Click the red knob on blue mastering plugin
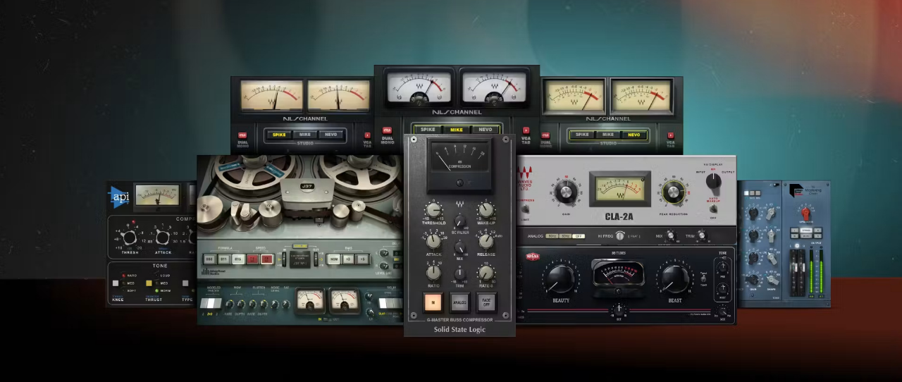 pyautogui.click(x=806, y=212)
